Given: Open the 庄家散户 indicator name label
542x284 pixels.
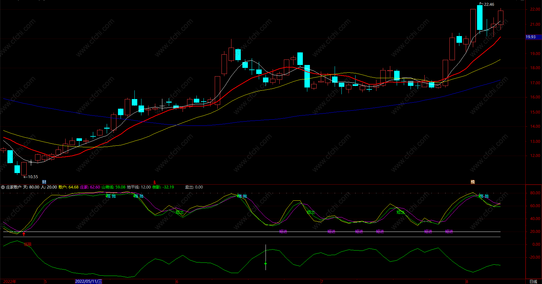Looking at the screenshot, I should click(x=14, y=187).
